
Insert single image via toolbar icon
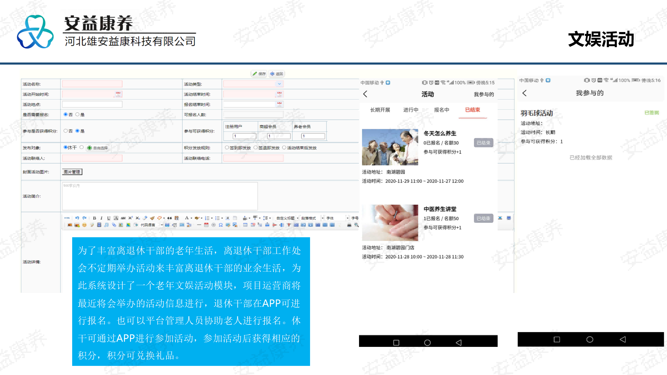click(70, 225)
